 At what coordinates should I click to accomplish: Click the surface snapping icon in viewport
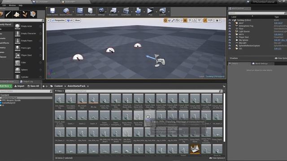(181, 21)
